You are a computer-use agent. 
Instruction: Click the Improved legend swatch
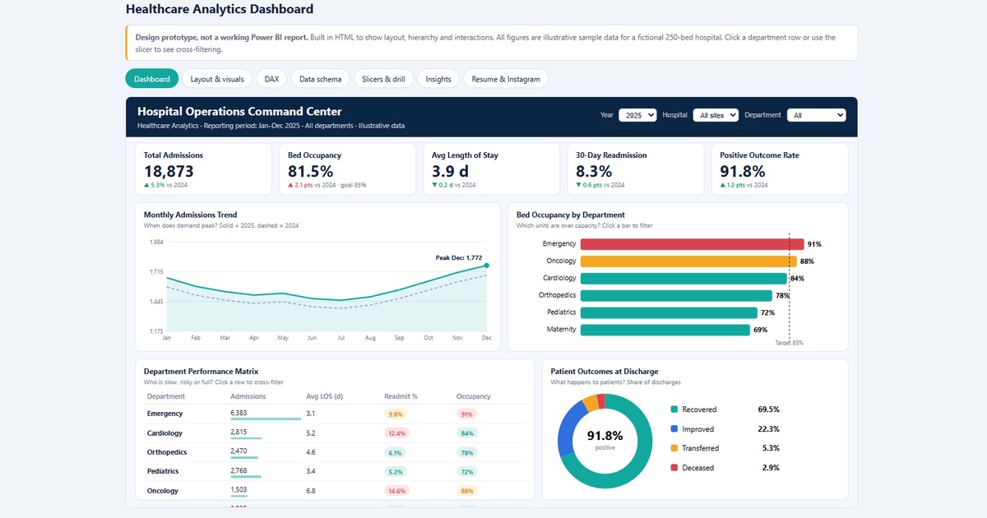click(674, 429)
